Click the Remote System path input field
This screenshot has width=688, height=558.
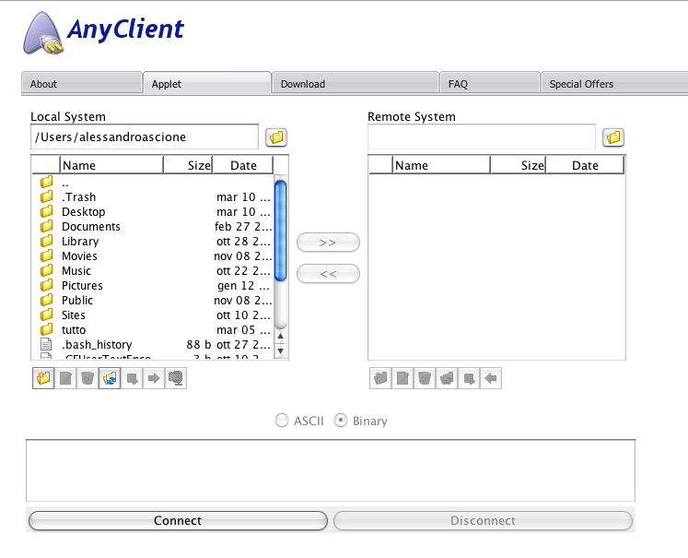pyautogui.click(x=482, y=137)
